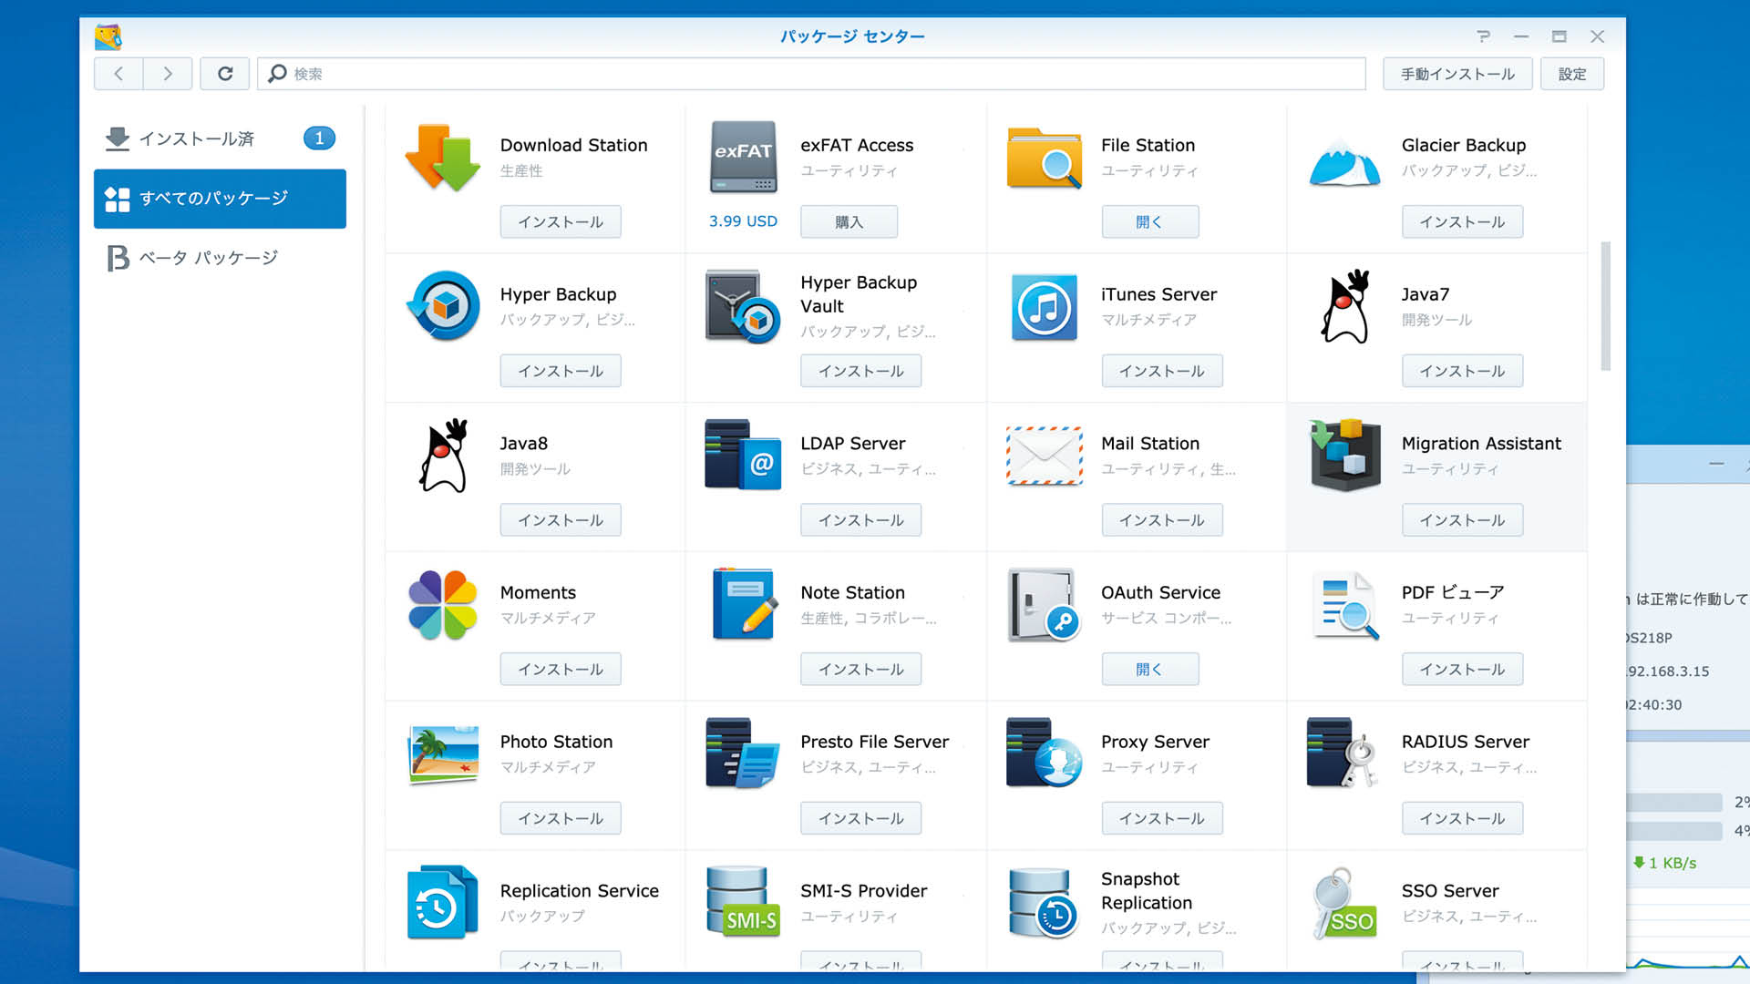The width and height of the screenshot is (1750, 984).
Task: Select the Hyper Backup package icon
Action: pos(443,305)
